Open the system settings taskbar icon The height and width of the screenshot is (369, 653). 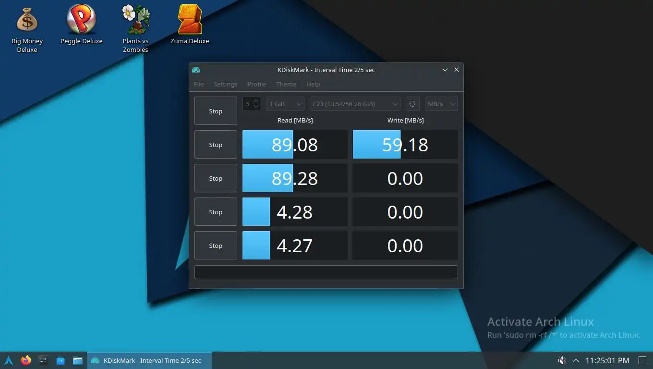pyautogui.click(x=43, y=360)
